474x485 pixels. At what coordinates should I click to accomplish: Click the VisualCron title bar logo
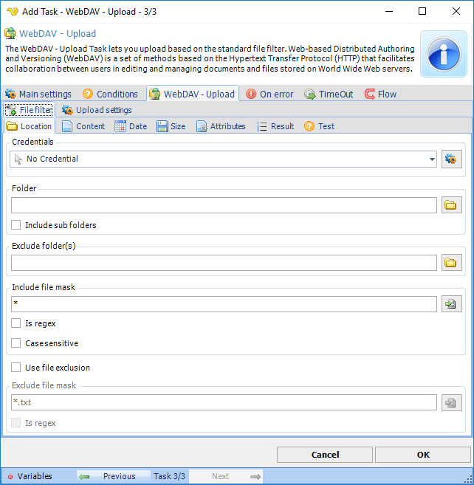point(13,12)
